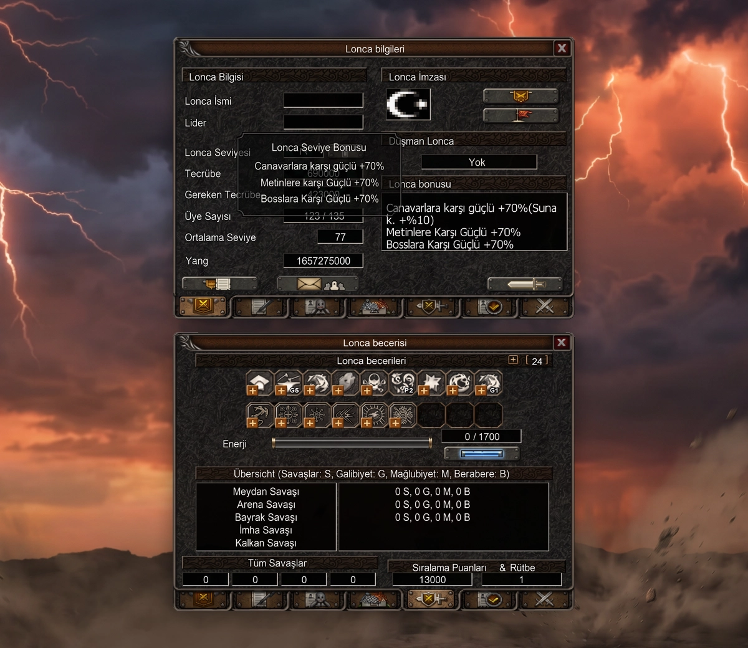Click the lightning slashes skill icon

pyautogui.click(x=345, y=415)
